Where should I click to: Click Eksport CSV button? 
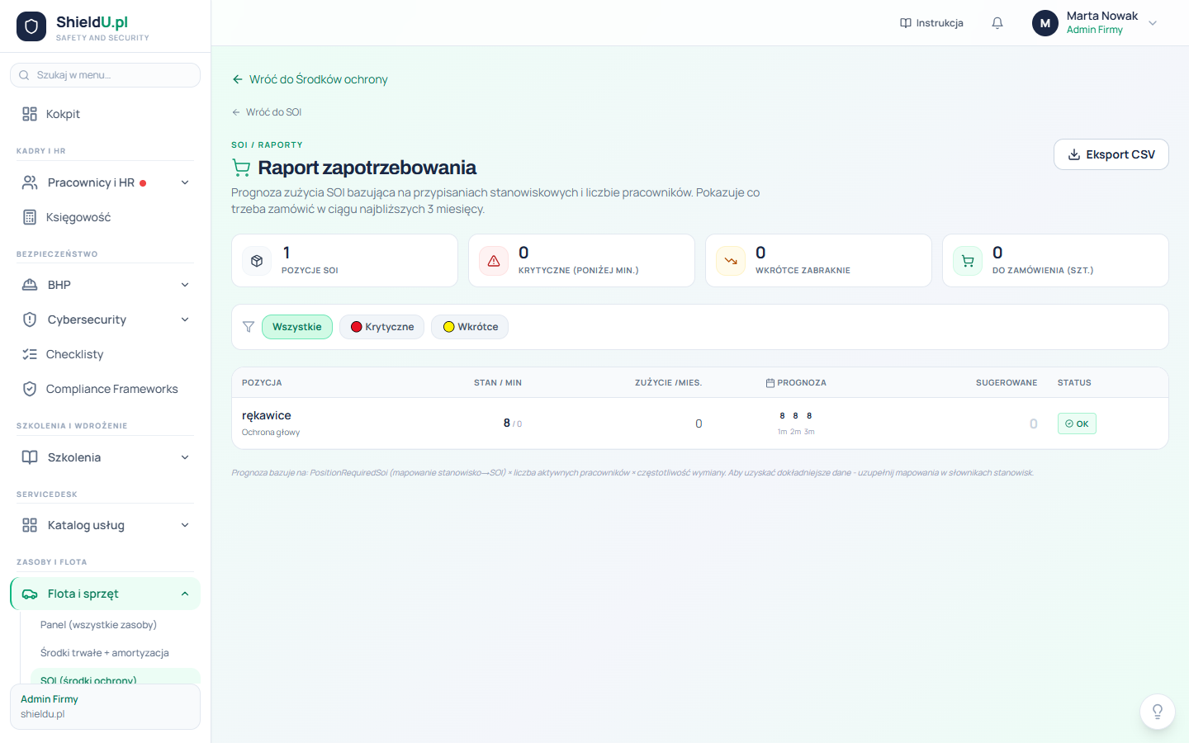pyautogui.click(x=1111, y=154)
